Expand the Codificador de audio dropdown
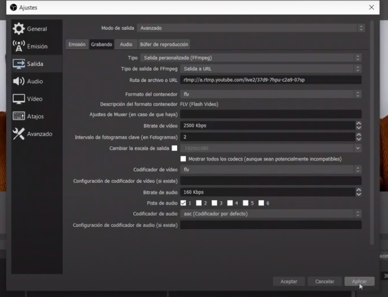Screen dimensions: 388x297 tap(271, 214)
